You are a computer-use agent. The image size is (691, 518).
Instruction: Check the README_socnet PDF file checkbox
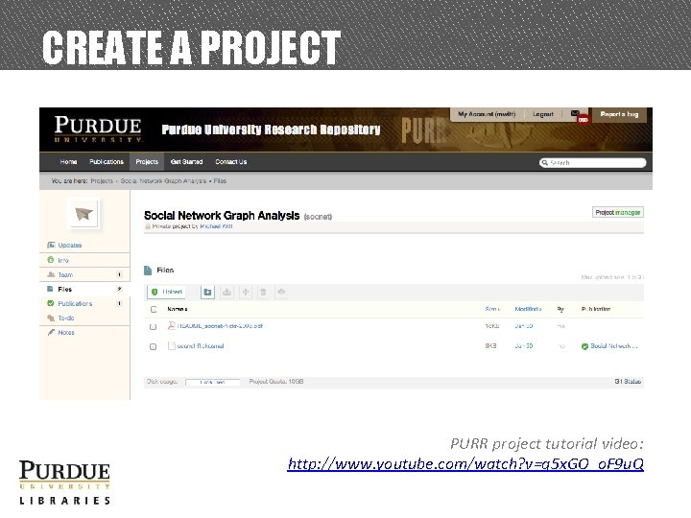click(153, 326)
